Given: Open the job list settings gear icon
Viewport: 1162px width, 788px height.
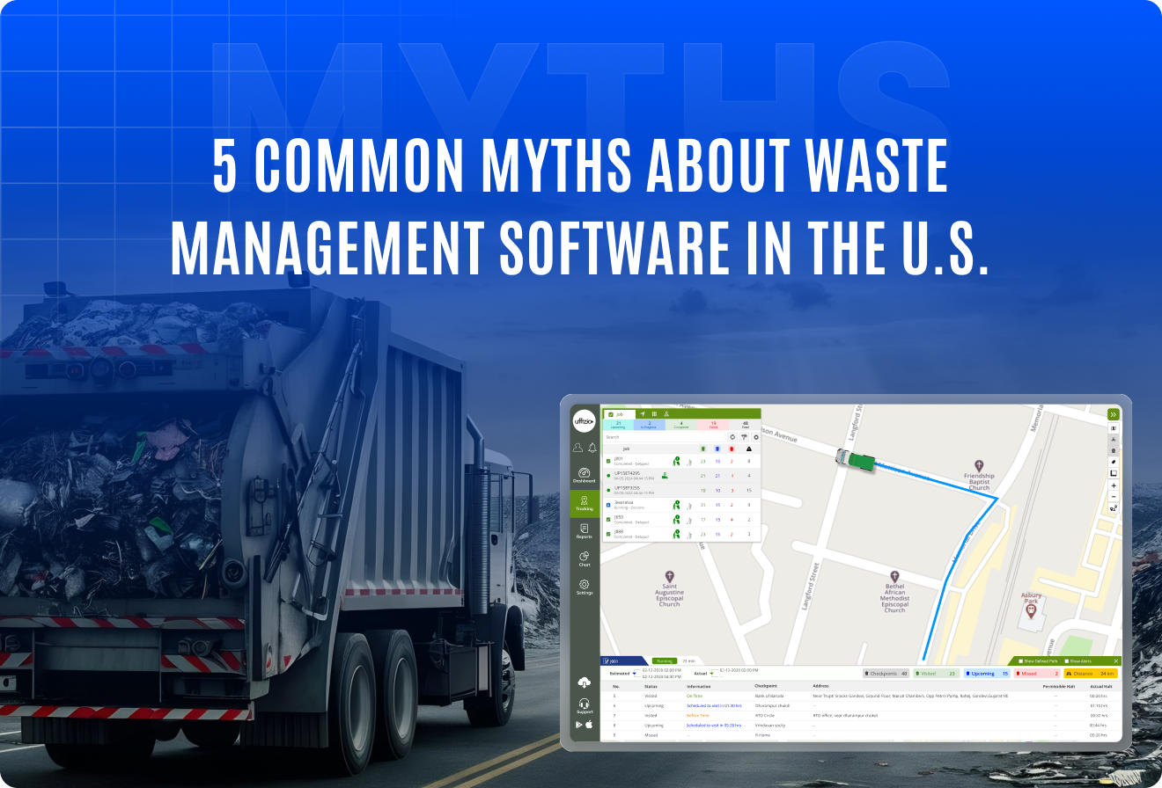Looking at the screenshot, I should click(756, 437).
